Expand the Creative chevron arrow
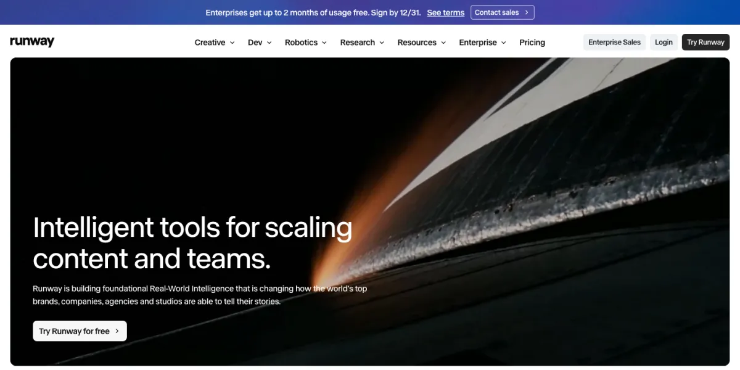740x370 pixels. 232,43
